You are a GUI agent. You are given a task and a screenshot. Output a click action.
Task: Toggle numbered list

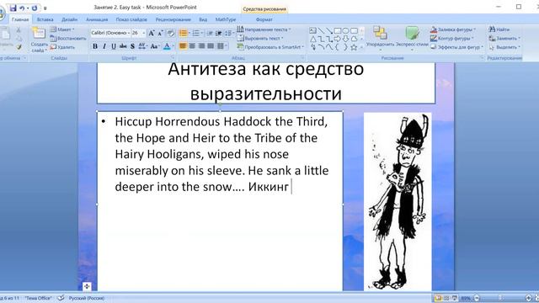coord(195,33)
